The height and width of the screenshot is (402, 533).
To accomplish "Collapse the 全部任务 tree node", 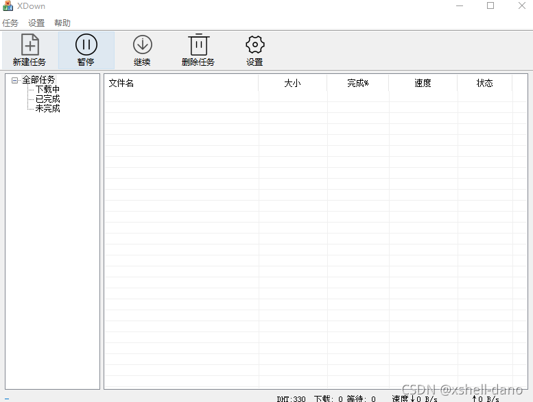I will (x=14, y=80).
